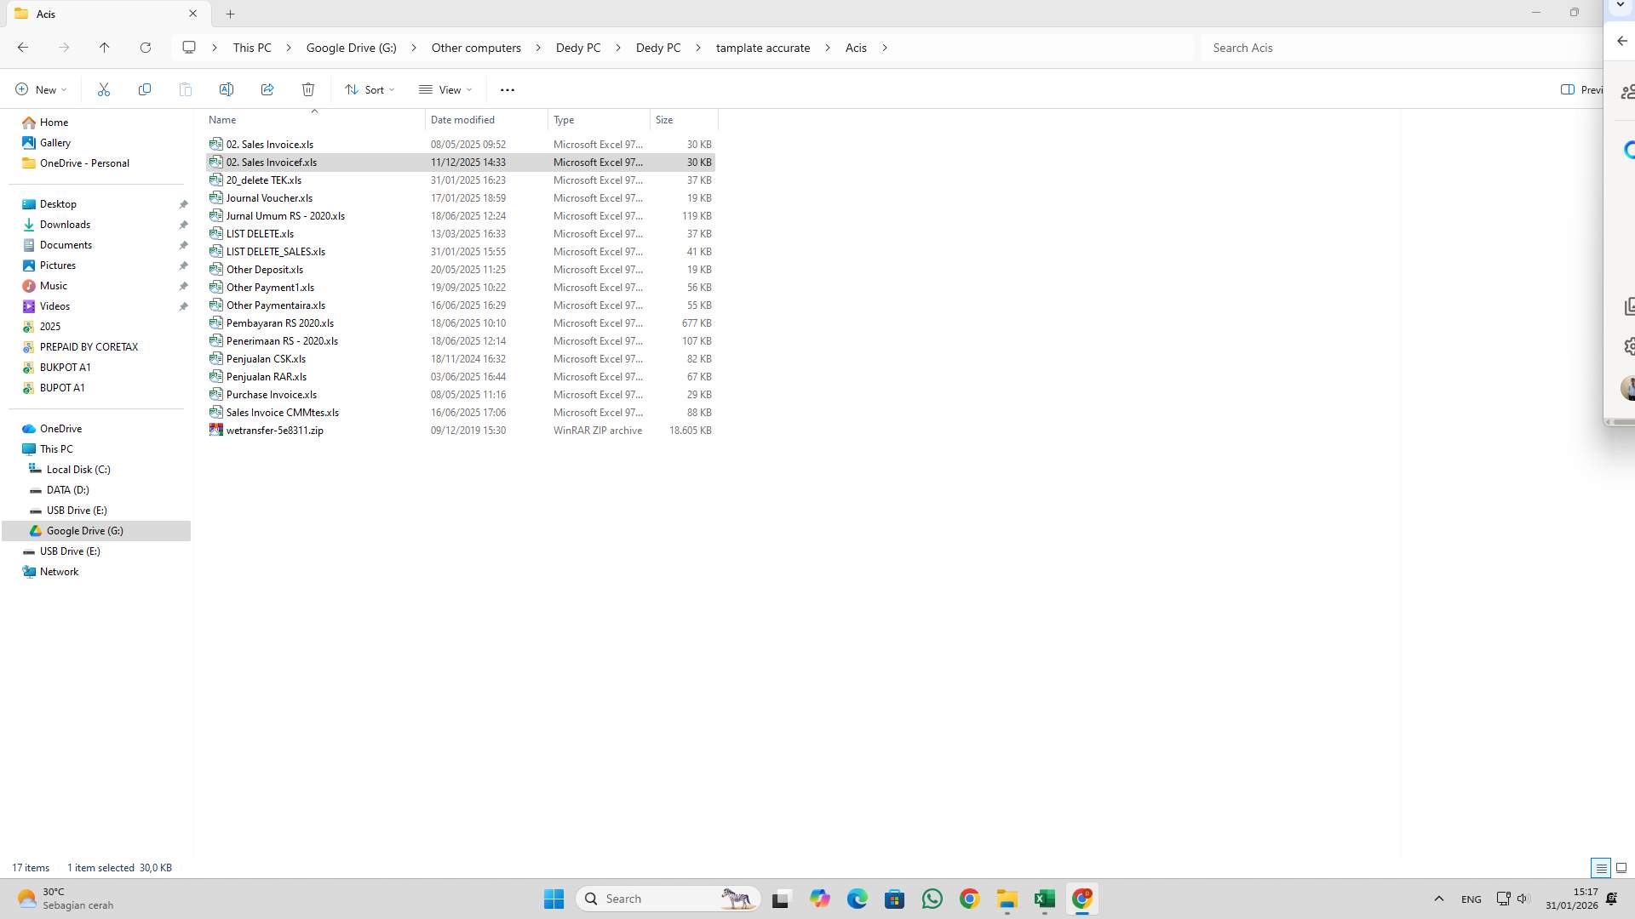
Task: Select the Cut icon in toolbar
Action: 104,89
